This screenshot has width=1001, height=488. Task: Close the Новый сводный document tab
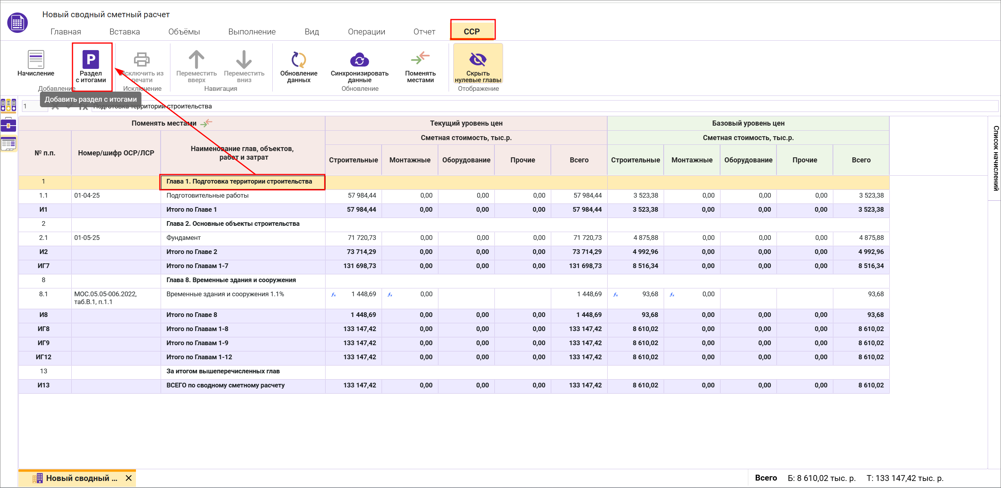point(129,478)
